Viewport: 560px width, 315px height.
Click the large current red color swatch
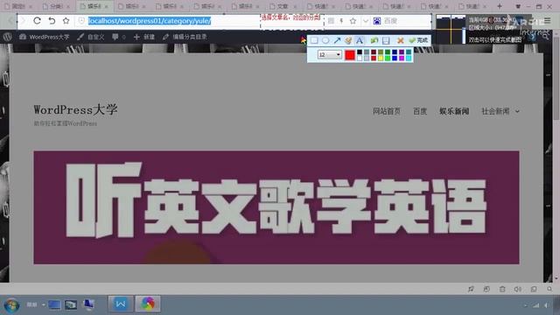tap(350, 55)
